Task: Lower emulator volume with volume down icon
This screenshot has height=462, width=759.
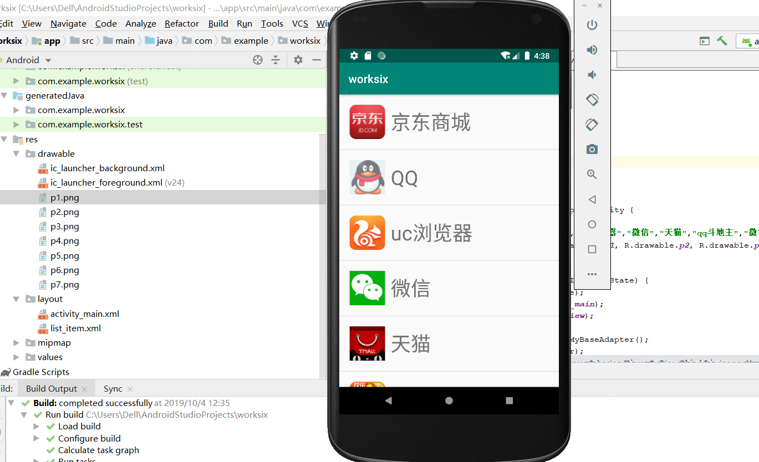Action: click(x=592, y=75)
